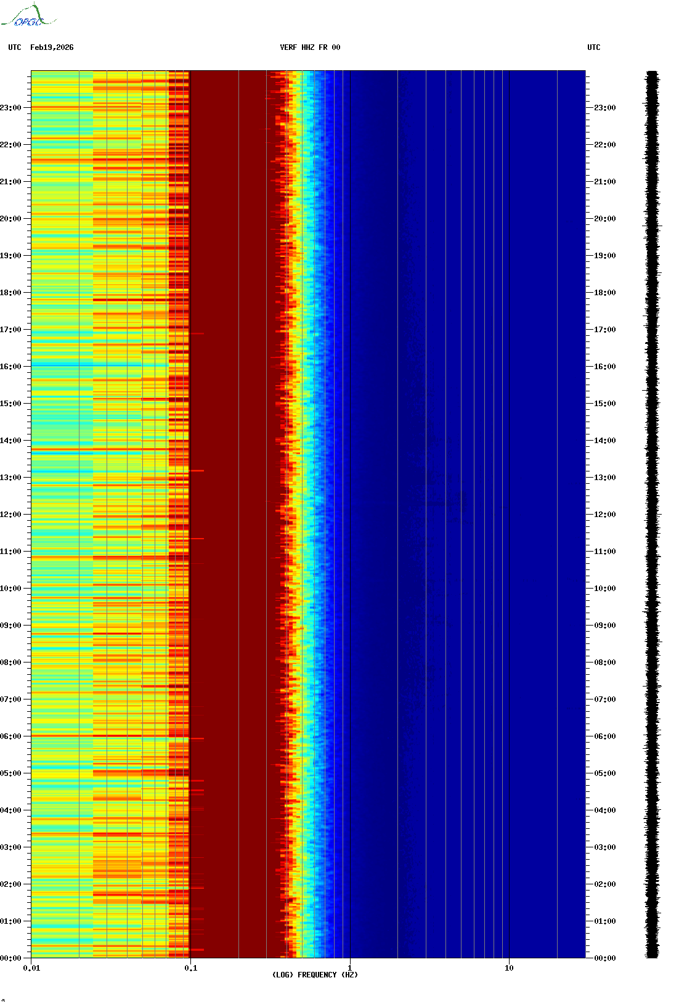The width and height of the screenshot is (679, 1007).
Task: Click the 0.1 frequency axis label
Action: [x=190, y=968]
